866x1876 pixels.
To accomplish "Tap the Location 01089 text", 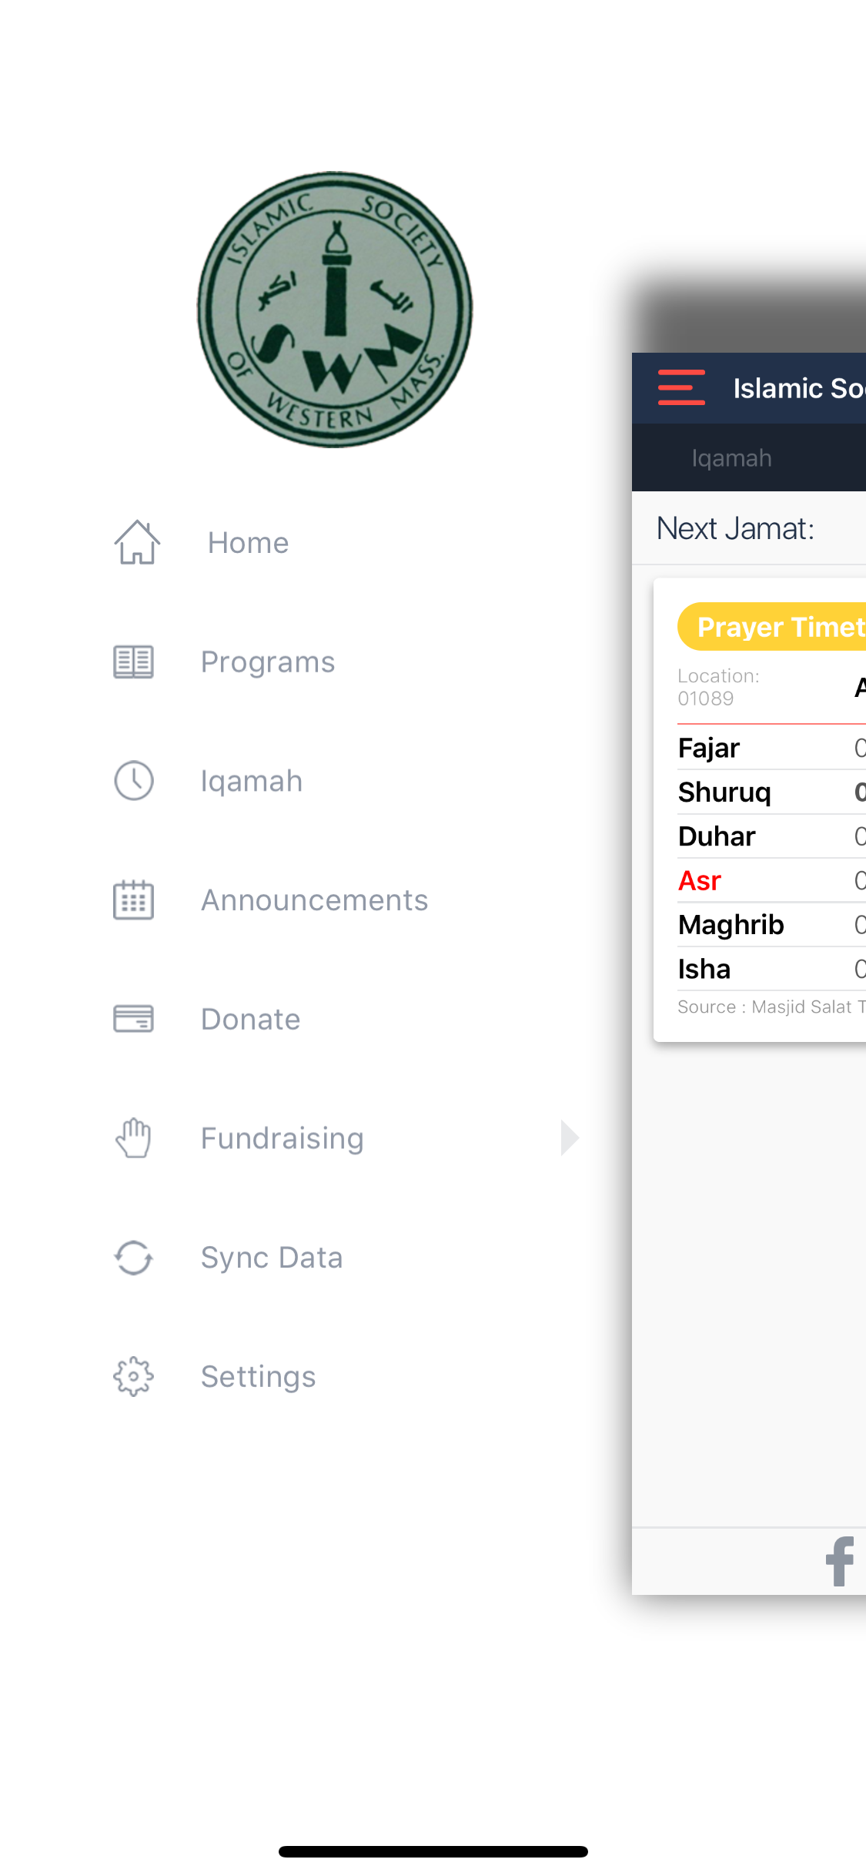I will [x=718, y=687].
